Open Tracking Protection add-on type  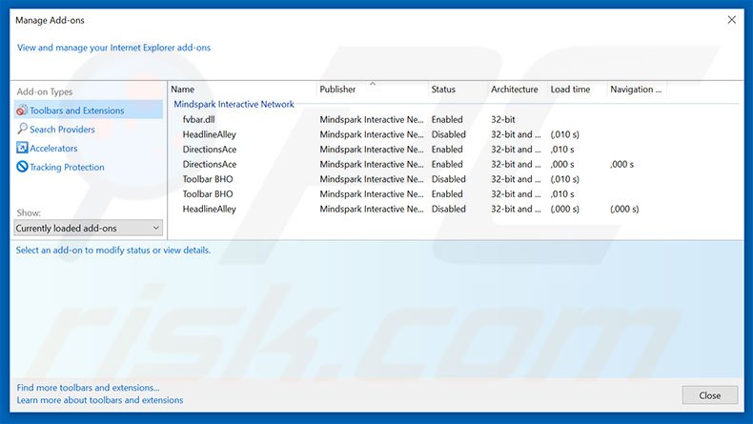[67, 167]
